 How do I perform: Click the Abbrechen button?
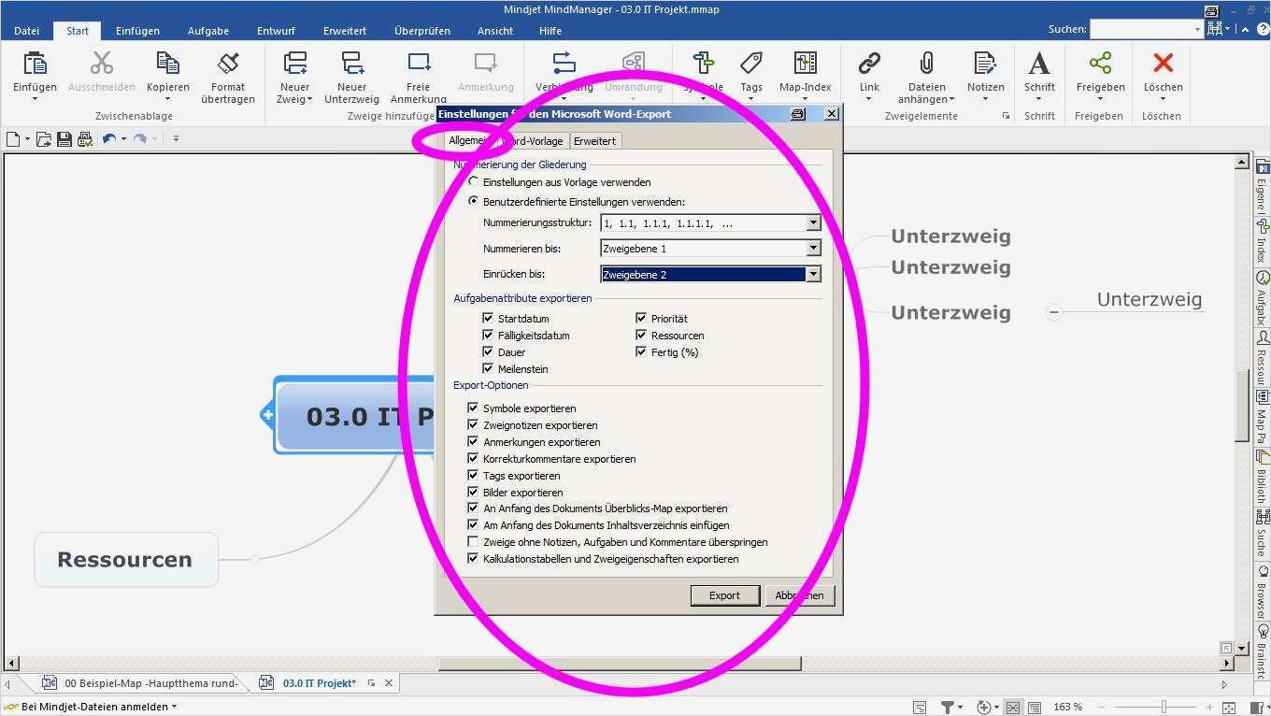(799, 595)
